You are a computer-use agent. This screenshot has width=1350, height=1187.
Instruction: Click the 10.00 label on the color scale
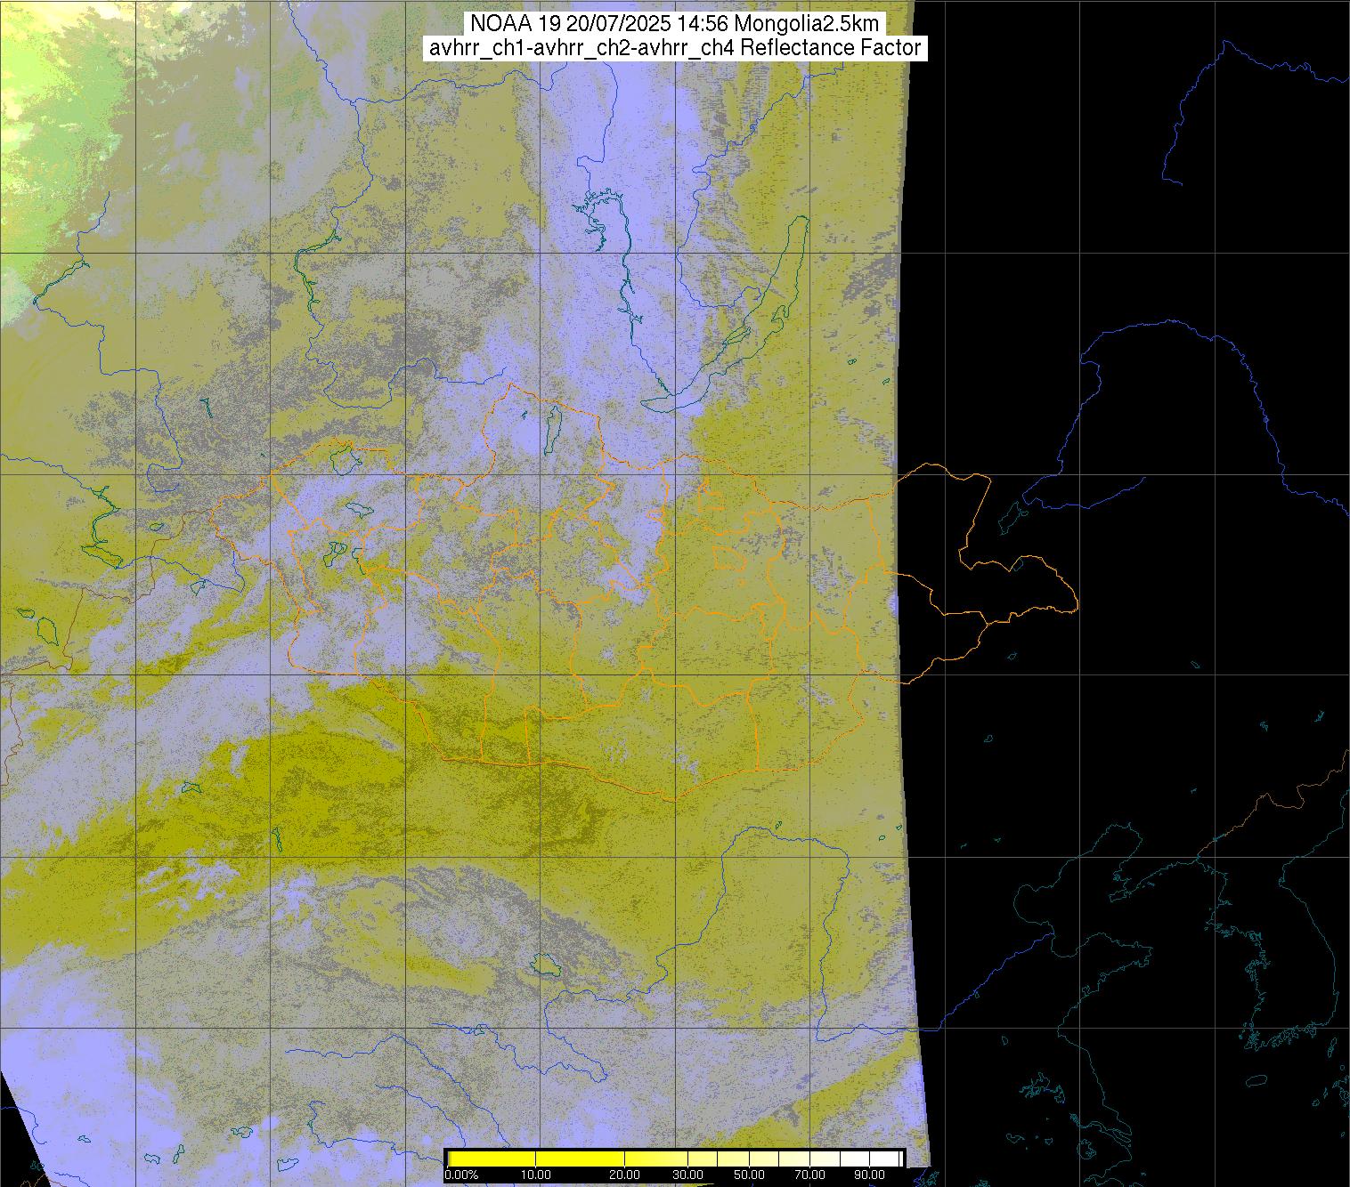coord(535,1175)
